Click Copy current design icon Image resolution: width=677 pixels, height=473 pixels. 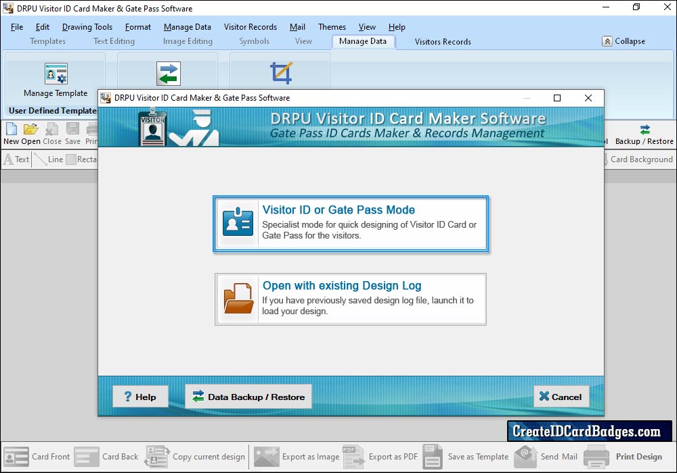(x=157, y=457)
